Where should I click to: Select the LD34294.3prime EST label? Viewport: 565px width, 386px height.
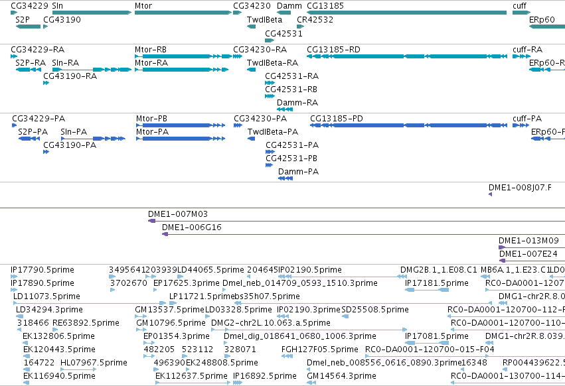click(x=49, y=310)
